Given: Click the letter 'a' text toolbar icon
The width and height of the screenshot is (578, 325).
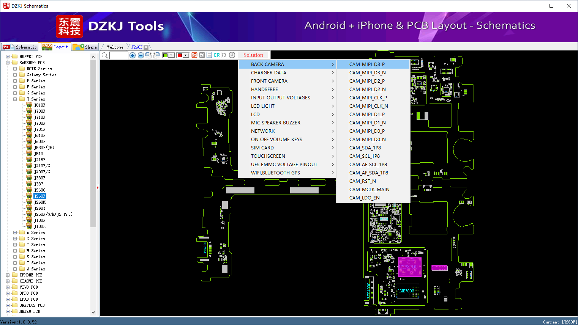Looking at the screenshot, I should click(x=202, y=55).
